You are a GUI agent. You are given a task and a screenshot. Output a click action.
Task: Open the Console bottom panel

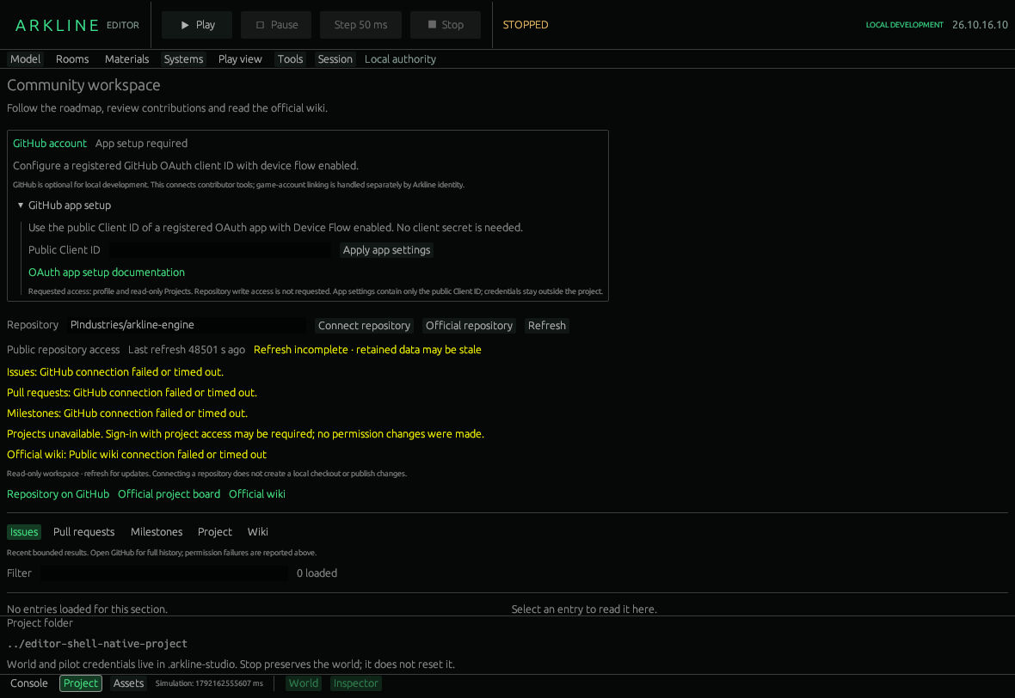coord(29,683)
